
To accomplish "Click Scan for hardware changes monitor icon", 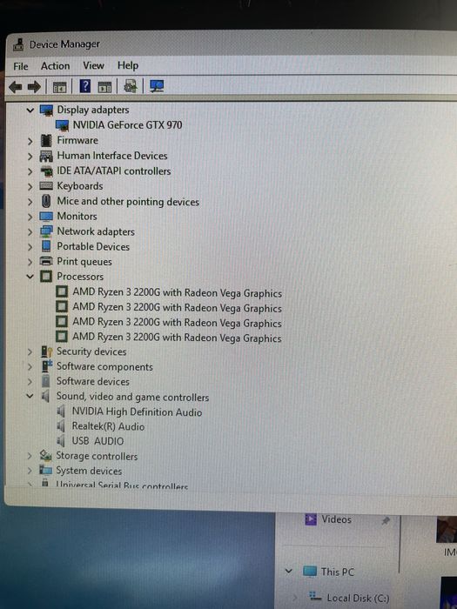I will pyautogui.click(x=157, y=86).
